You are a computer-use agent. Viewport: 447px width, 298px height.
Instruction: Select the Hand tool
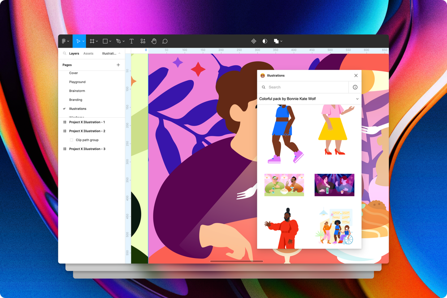pos(154,41)
